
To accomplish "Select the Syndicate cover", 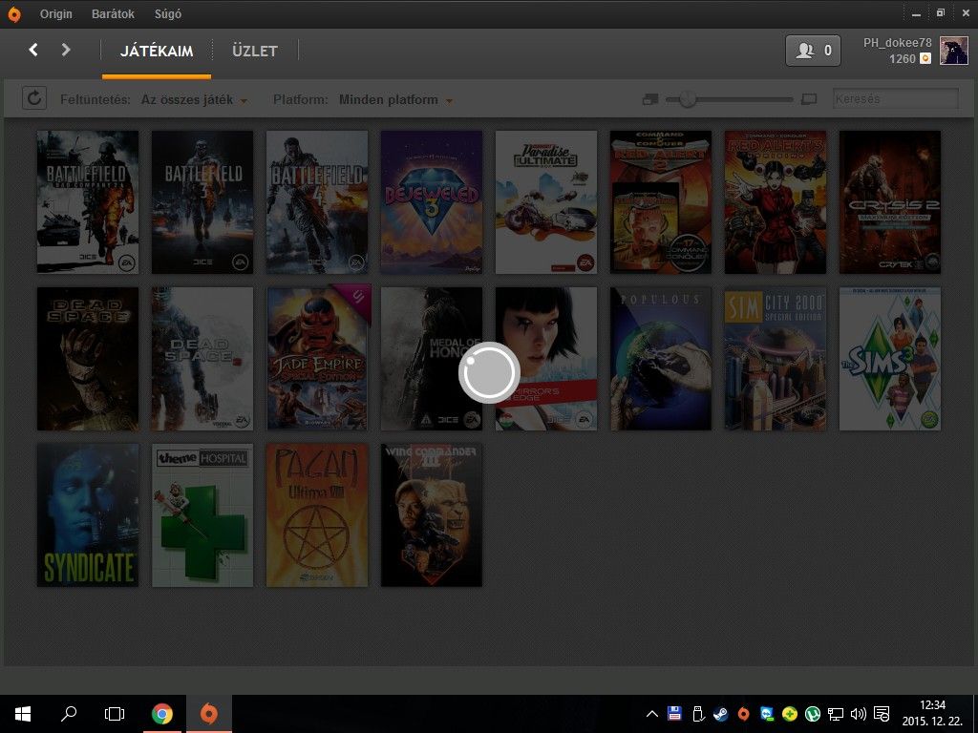I will [88, 514].
